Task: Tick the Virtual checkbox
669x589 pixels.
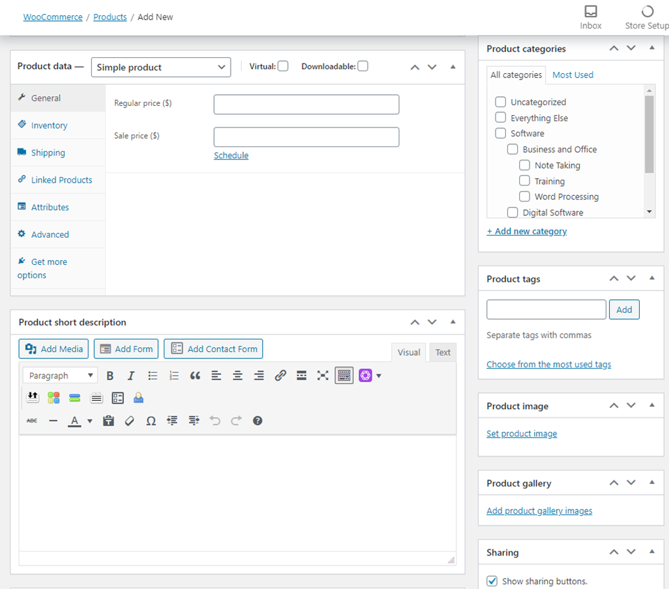Action: [x=283, y=66]
